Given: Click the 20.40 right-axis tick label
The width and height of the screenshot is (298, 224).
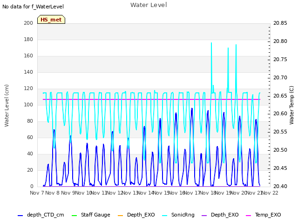Looking at the screenshot, I should click(x=280, y=186).
